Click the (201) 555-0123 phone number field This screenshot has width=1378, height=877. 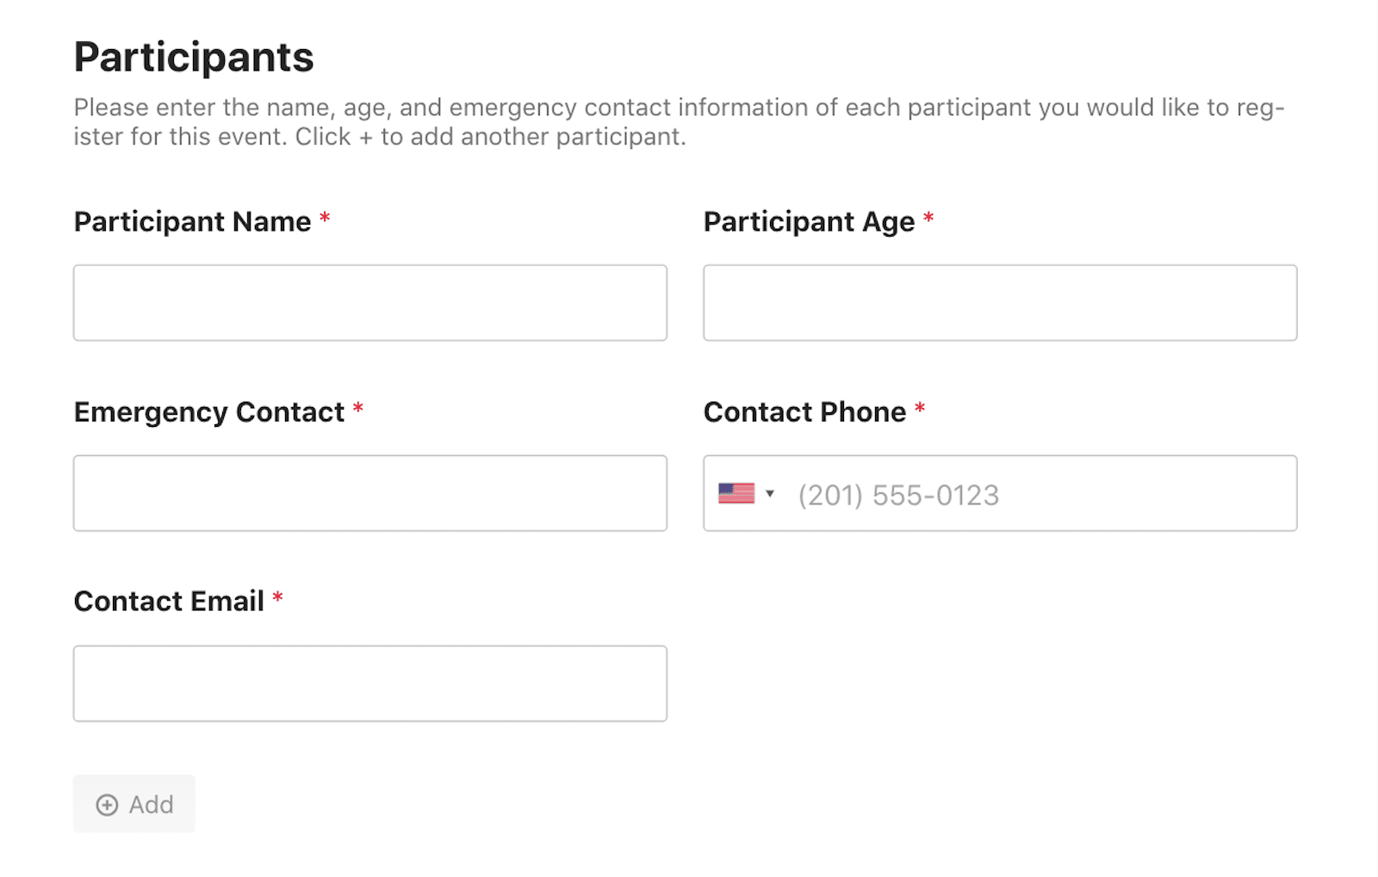click(1000, 493)
